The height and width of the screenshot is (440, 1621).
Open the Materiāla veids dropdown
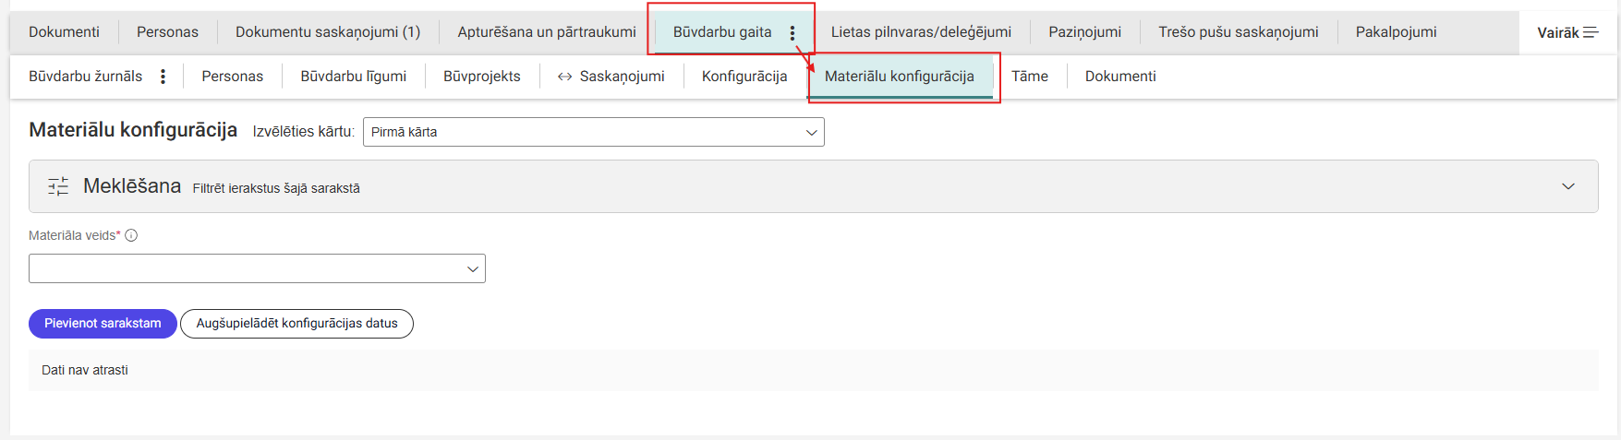257,268
